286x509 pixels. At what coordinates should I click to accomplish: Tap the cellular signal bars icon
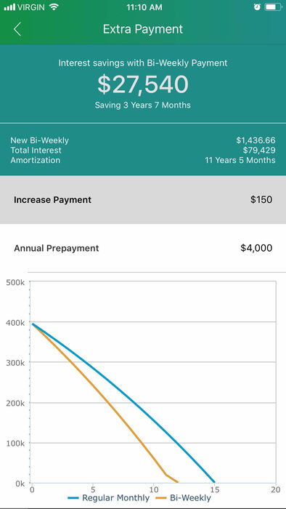click(x=9, y=7)
